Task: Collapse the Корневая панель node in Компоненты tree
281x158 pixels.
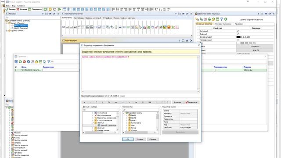Action: pos(124,113)
